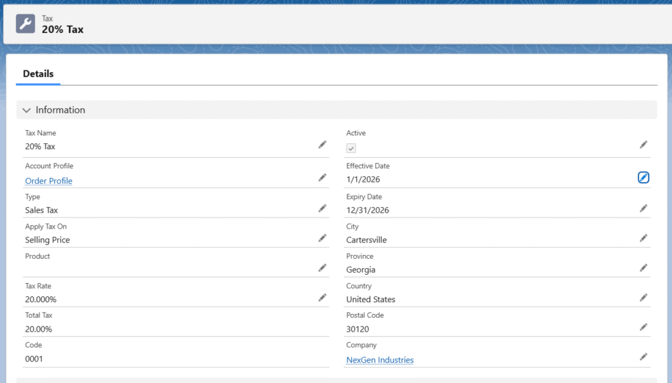
Task: Click pencil icon beside City Cartersville
Action: (644, 238)
